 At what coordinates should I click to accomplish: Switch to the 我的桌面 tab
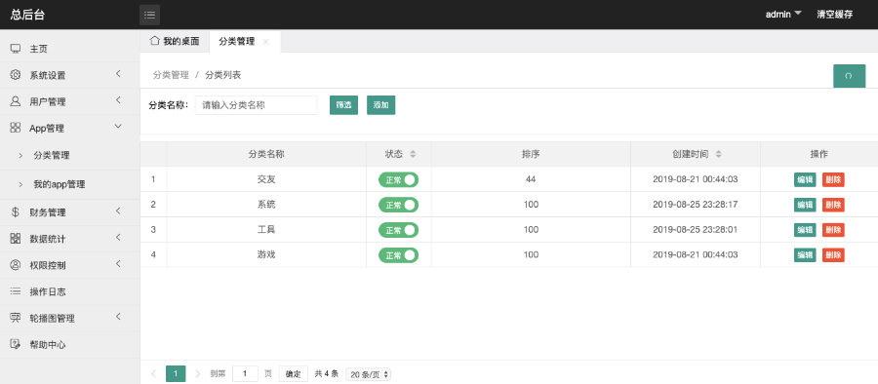pos(175,41)
